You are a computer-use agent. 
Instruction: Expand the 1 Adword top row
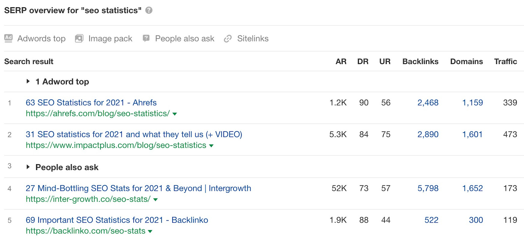(28, 81)
